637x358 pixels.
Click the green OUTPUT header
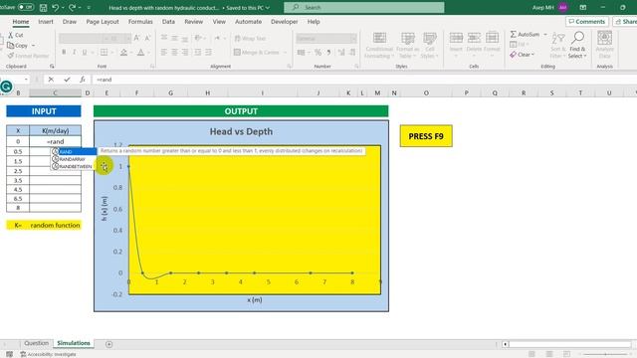coord(241,111)
